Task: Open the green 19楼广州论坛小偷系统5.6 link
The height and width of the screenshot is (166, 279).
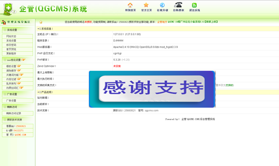Action: click(193, 22)
